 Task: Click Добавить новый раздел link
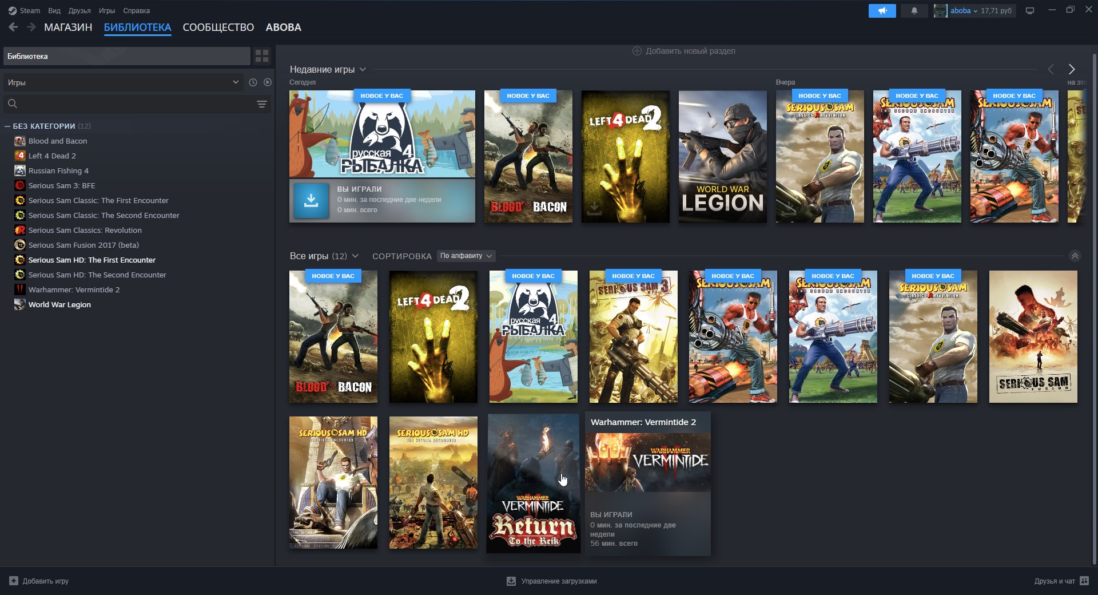click(x=690, y=51)
